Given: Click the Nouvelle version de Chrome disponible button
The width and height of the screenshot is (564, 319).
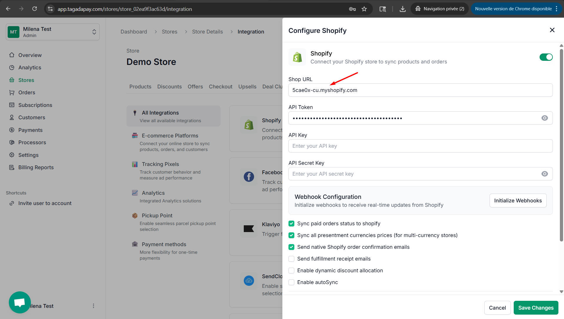Looking at the screenshot, I should point(513,9).
